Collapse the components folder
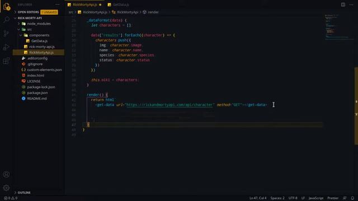358x201 pixels. pos(39,35)
